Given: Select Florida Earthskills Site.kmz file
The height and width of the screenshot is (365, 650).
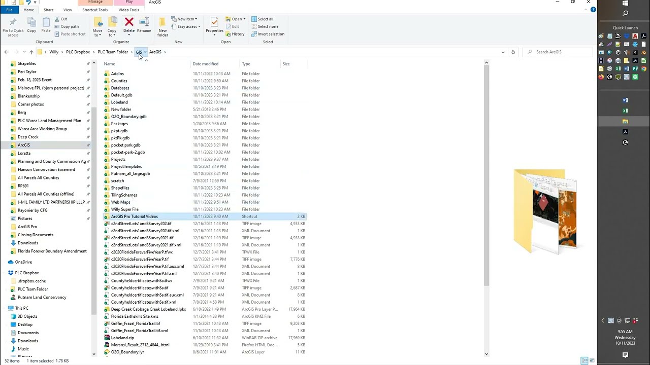Looking at the screenshot, I should coord(135,316).
